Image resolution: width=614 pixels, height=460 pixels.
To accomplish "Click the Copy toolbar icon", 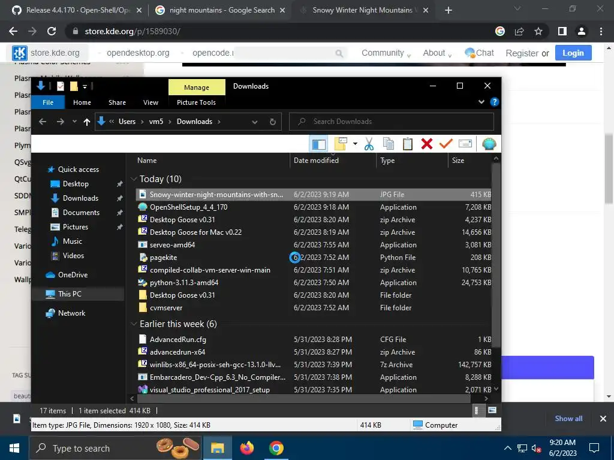I will pos(388,144).
